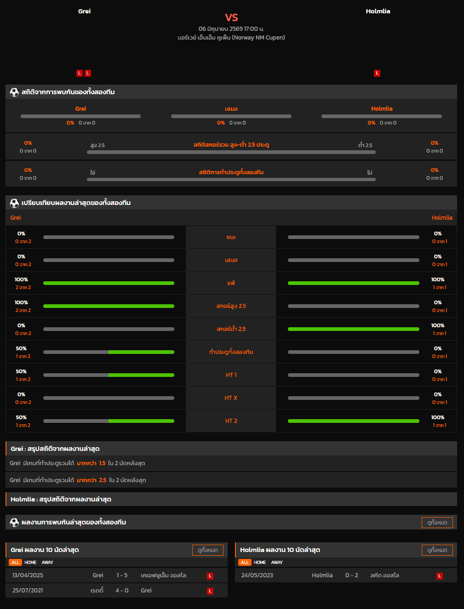Click the L result badge in the 13/04/2025 row
This screenshot has width=464, height=609.
pos(210,576)
